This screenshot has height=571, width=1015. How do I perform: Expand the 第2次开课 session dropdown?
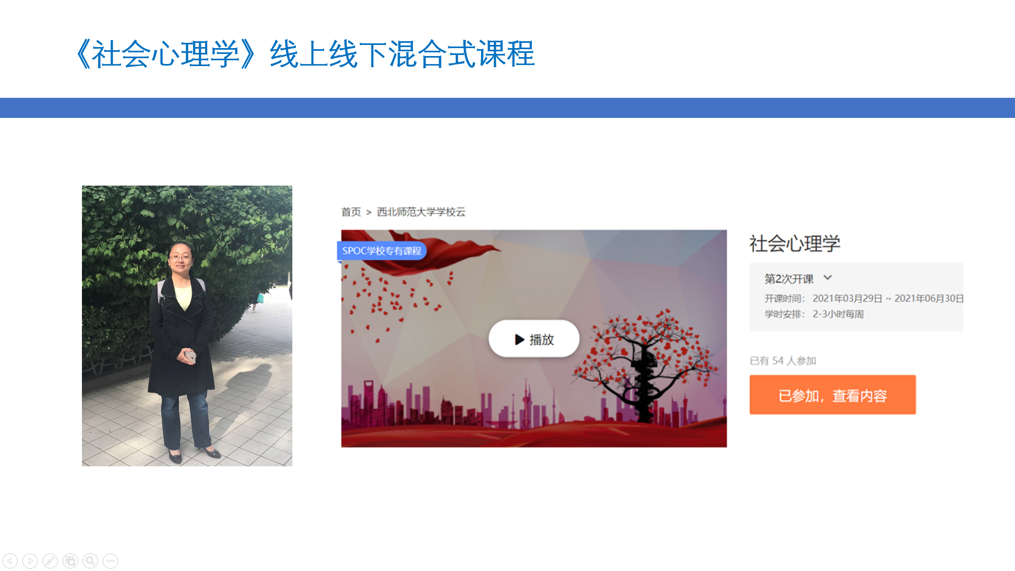tap(798, 279)
